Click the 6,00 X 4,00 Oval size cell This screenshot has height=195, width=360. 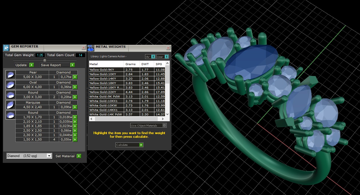click(x=32, y=87)
